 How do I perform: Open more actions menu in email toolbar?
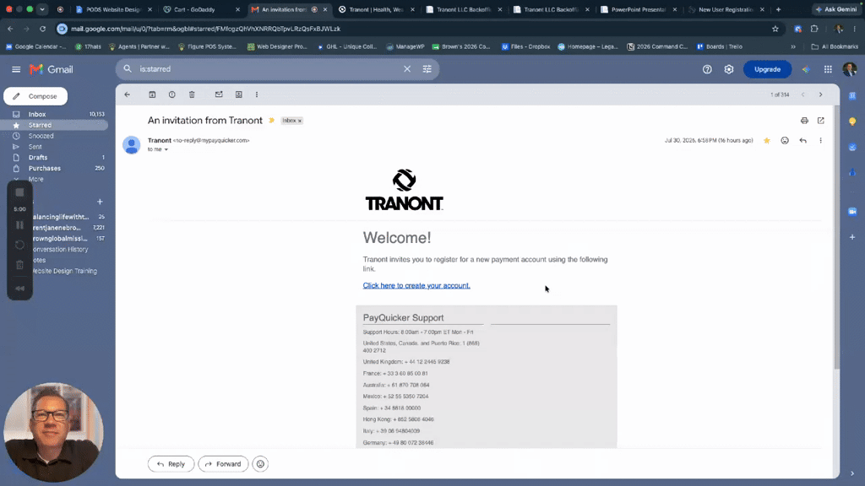[x=257, y=94]
